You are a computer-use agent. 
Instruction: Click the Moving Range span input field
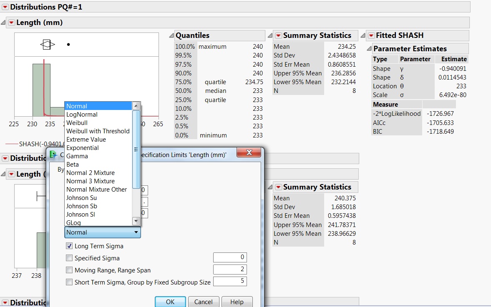tap(230, 270)
